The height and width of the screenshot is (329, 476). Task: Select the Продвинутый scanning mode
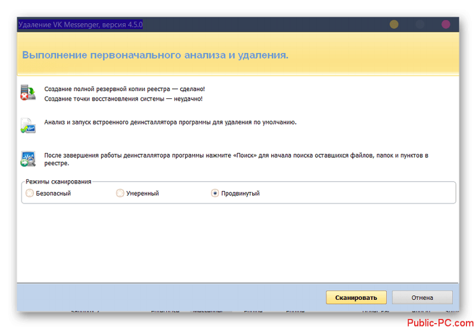click(215, 193)
